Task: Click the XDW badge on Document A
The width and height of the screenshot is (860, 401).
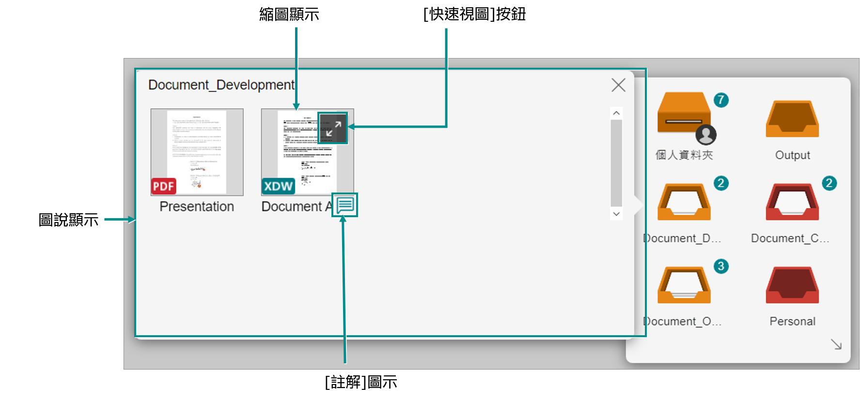Action: click(278, 186)
